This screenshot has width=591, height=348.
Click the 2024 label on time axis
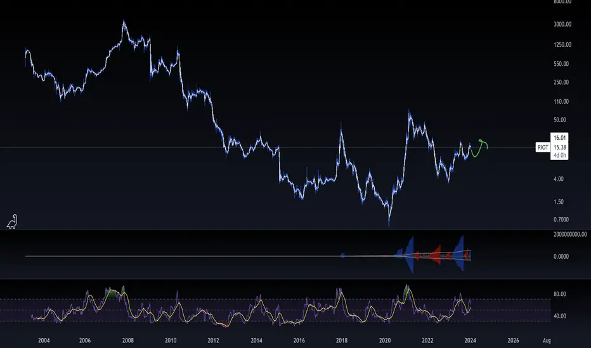(x=470, y=340)
